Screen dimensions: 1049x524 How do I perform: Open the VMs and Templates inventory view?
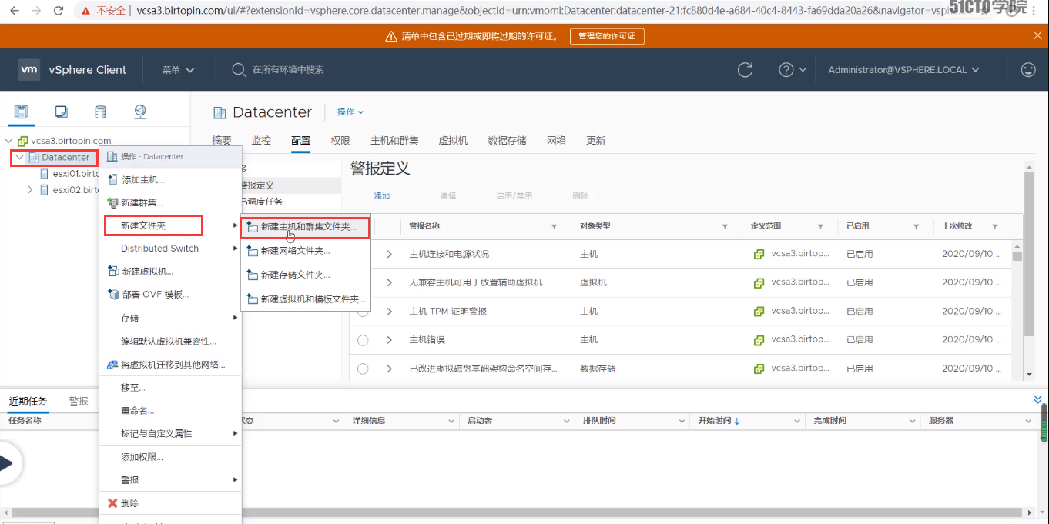coord(62,112)
